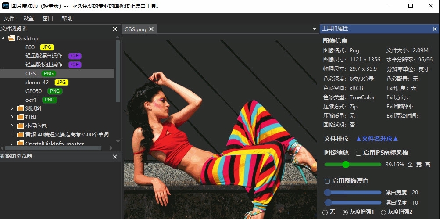Image resolution: width=440 pixels, height=219 pixels.
Task: Tick the 启用图像漂白 checkbox
Action: point(327,181)
